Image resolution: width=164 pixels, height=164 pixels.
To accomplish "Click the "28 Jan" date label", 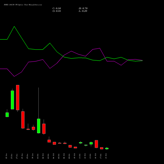I will (22, 156).
